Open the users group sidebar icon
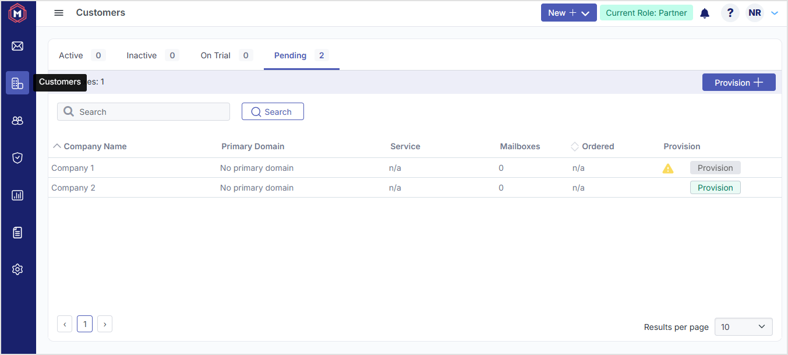788x355 pixels. pyautogui.click(x=17, y=121)
